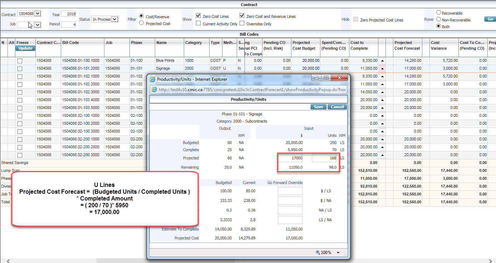This screenshot has width=496, height=263.
Task: Click Save in Productivity/Units popup
Action: click(x=318, y=107)
